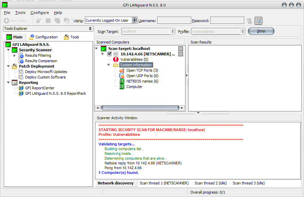304x197 pixels.
Task: Collapse the 10.142.4.66 computer node
Action: [103, 54]
